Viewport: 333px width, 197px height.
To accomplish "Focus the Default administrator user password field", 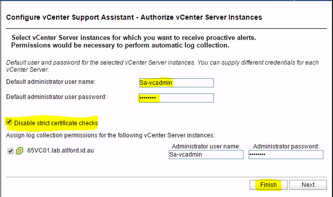I will (x=176, y=98).
